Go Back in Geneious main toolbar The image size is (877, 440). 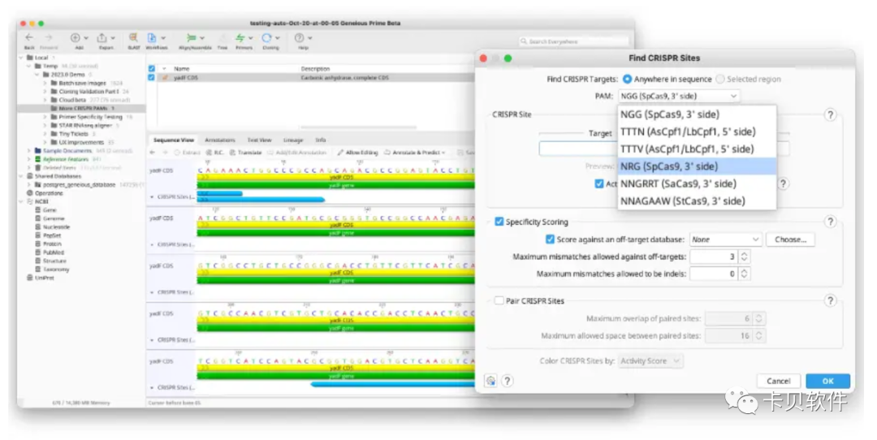(29, 37)
